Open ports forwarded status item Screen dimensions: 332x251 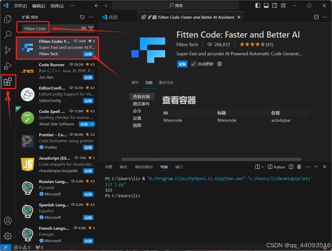click(39, 247)
